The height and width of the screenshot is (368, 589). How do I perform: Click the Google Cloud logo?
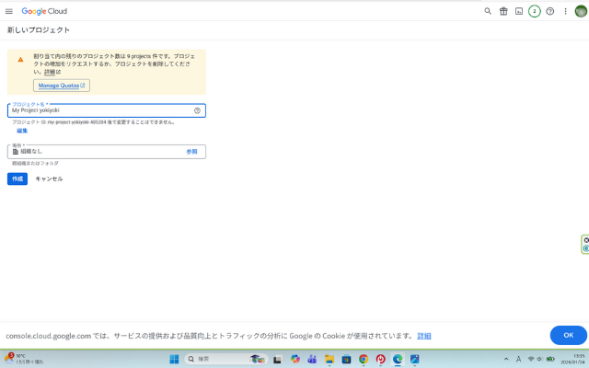[x=44, y=11]
